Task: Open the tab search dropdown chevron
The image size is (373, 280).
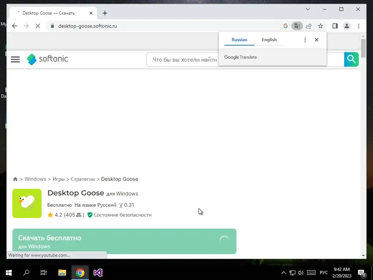Action: (308, 9)
